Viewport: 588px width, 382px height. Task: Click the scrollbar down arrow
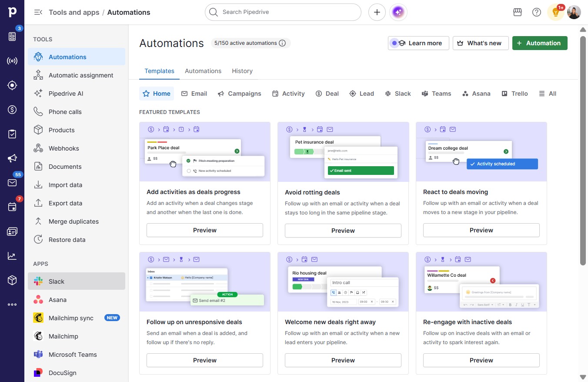pyautogui.click(x=583, y=377)
